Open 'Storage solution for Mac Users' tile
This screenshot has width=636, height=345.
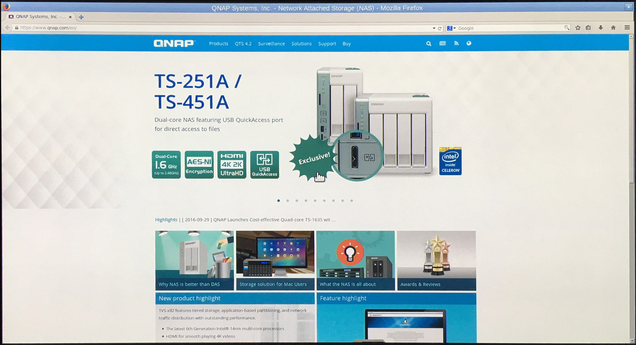[275, 260]
